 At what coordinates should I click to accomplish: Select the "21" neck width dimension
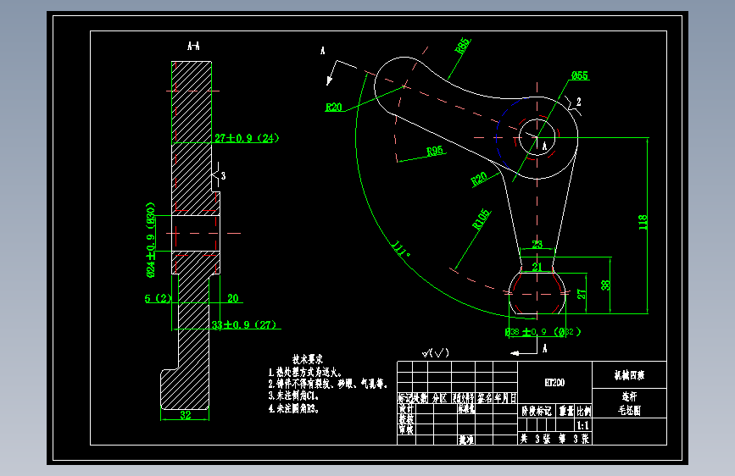537,267
